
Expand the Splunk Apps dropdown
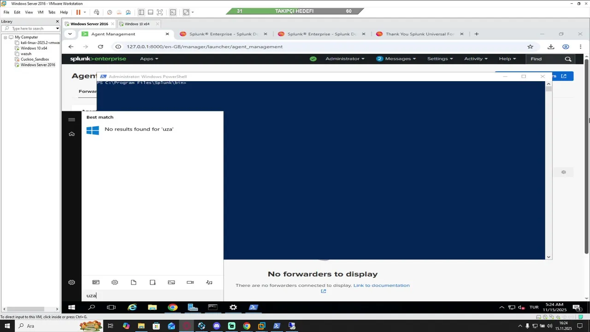pyautogui.click(x=149, y=59)
